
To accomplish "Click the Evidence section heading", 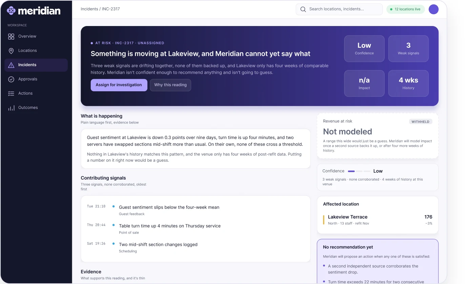I will click(91, 272).
